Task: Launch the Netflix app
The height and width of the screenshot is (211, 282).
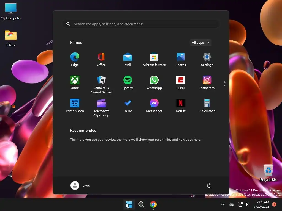Action: point(181,106)
